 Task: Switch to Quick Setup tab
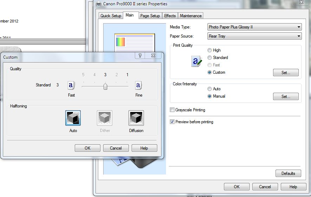coord(111,16)
